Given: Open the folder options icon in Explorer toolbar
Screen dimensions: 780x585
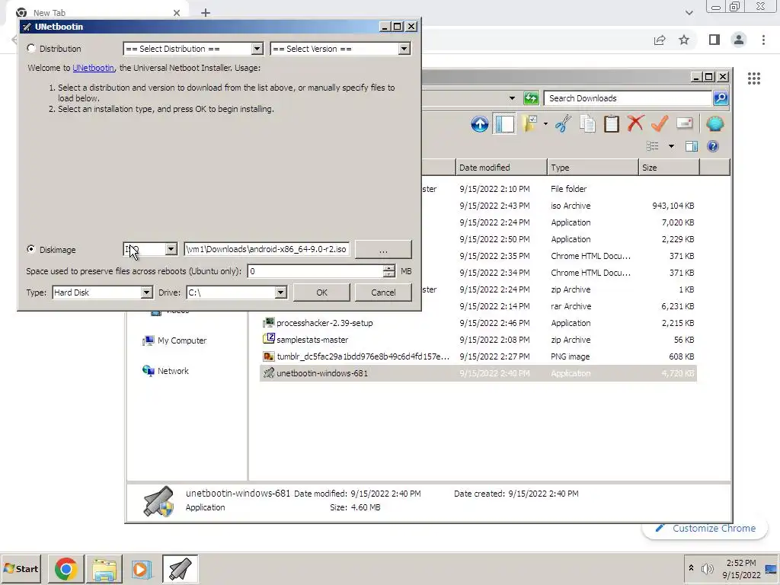Looking at the screenshot, I should [x=529, y=124].
